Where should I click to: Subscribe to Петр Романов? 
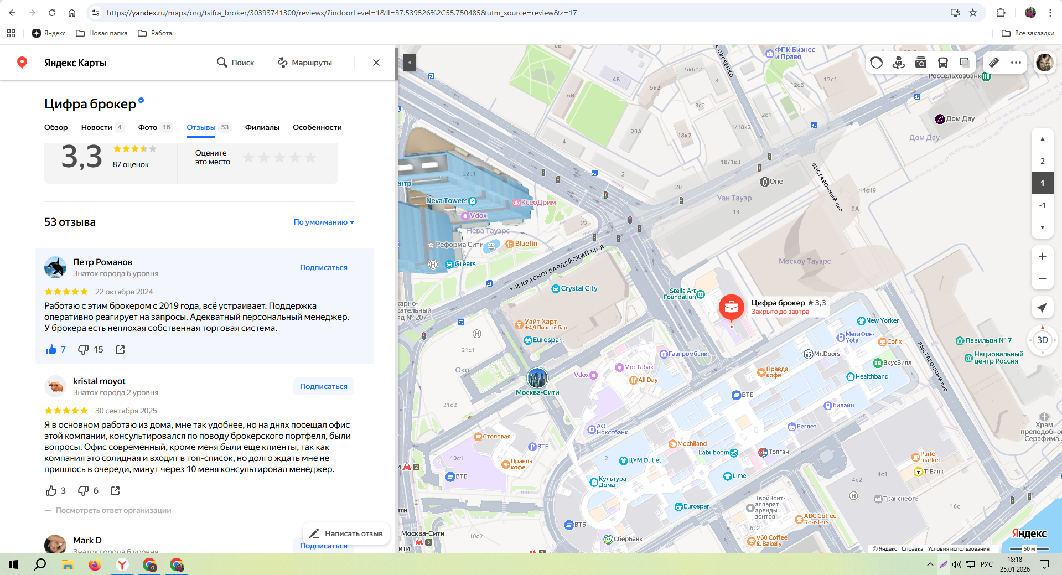pyautogui.click(x=324, y=267)
